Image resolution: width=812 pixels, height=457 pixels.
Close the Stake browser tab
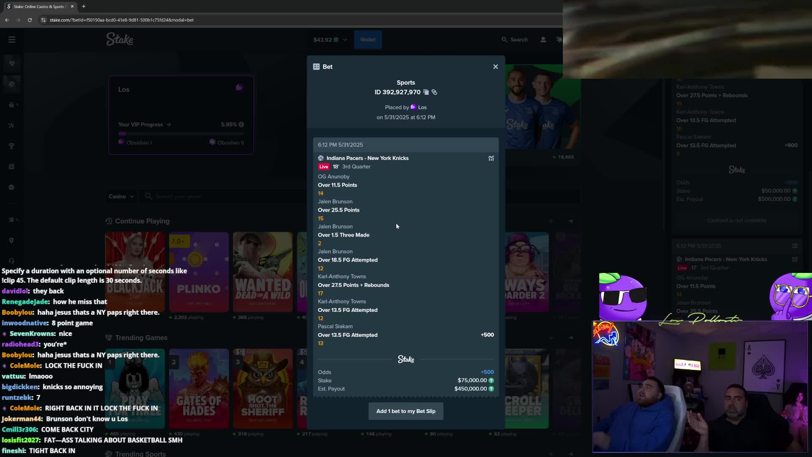coord(72,6)
